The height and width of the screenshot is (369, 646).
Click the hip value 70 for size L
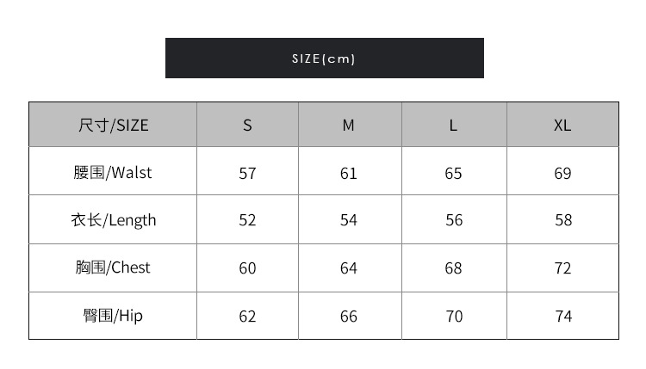coord(453,317)
